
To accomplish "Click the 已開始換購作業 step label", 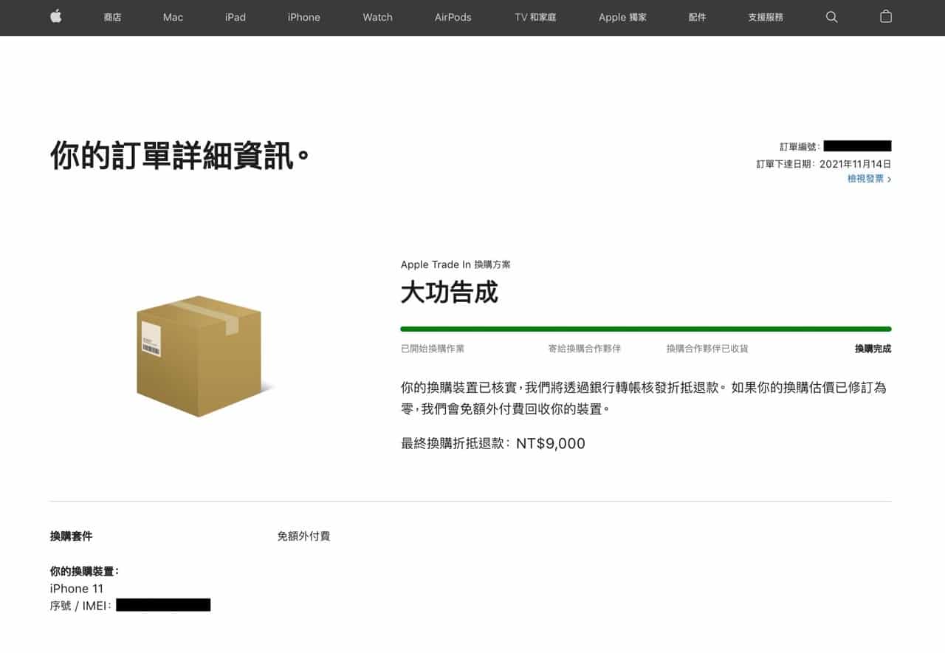I will 433,349.
